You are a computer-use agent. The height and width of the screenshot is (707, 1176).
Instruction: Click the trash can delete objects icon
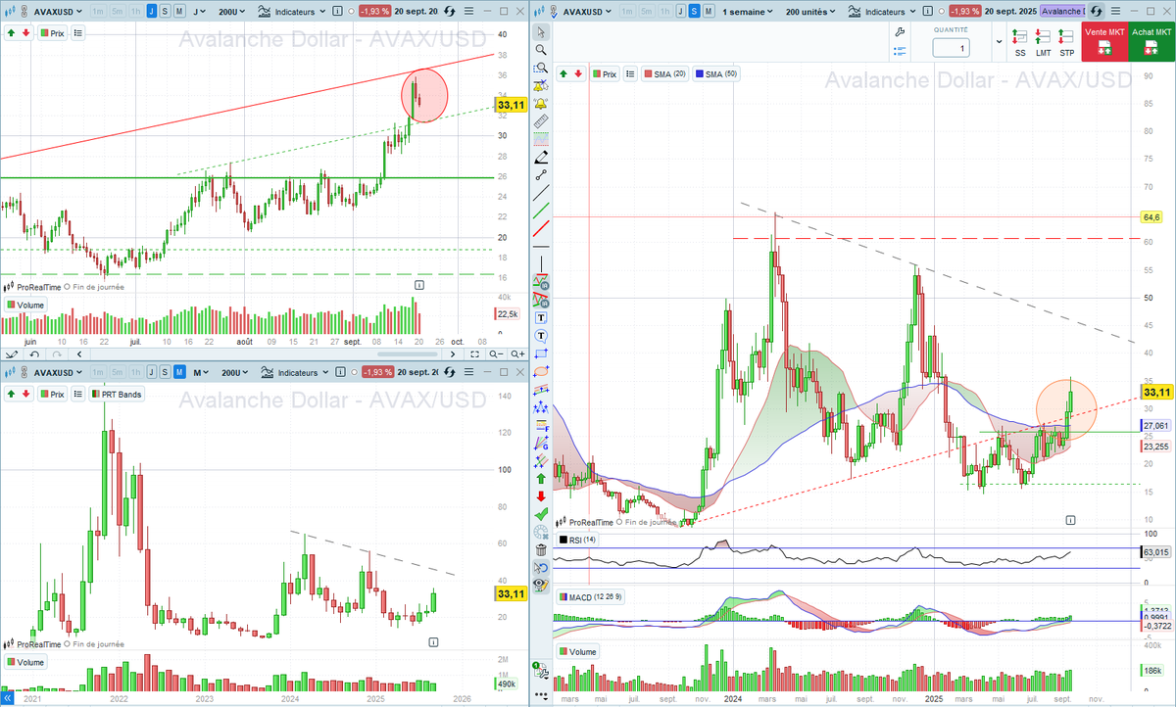tap(541, 549)
